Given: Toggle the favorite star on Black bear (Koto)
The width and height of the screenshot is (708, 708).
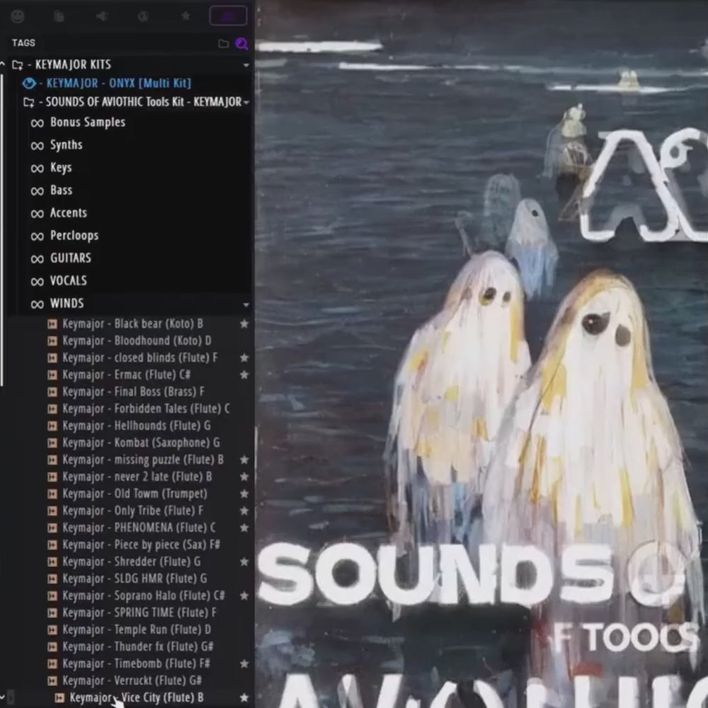Looking at the screenshot, I should (x=244, y=324).
